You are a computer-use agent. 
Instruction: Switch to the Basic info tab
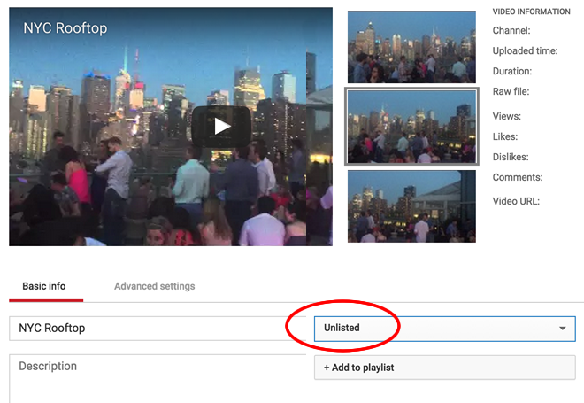[44, 286]
